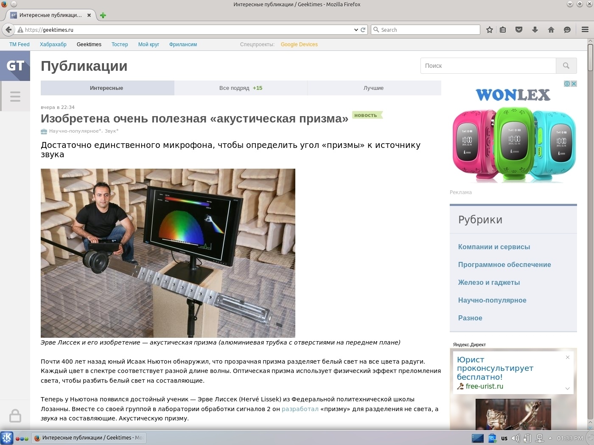
Task: Click the lock icon in left sidebar
Action: tap(15, 416)
